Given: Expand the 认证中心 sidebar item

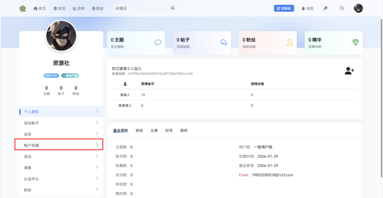Looking at the screenshot, I should (x=61, y=179).
